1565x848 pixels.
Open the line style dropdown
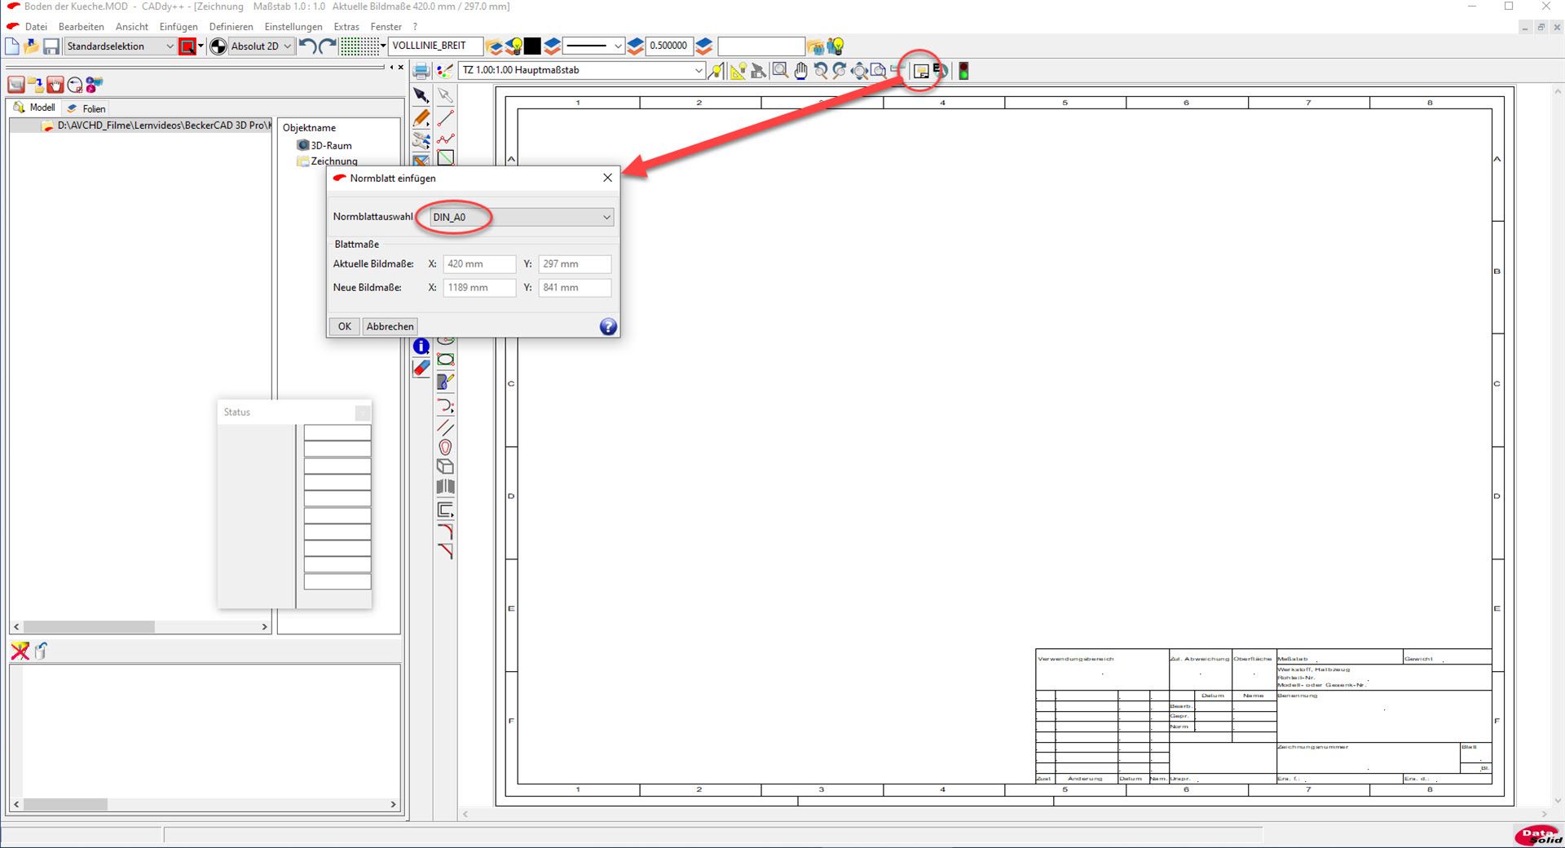tap(593, 46)
